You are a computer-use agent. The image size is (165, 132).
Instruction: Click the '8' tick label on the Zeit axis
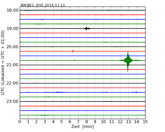tap(87, 122)
